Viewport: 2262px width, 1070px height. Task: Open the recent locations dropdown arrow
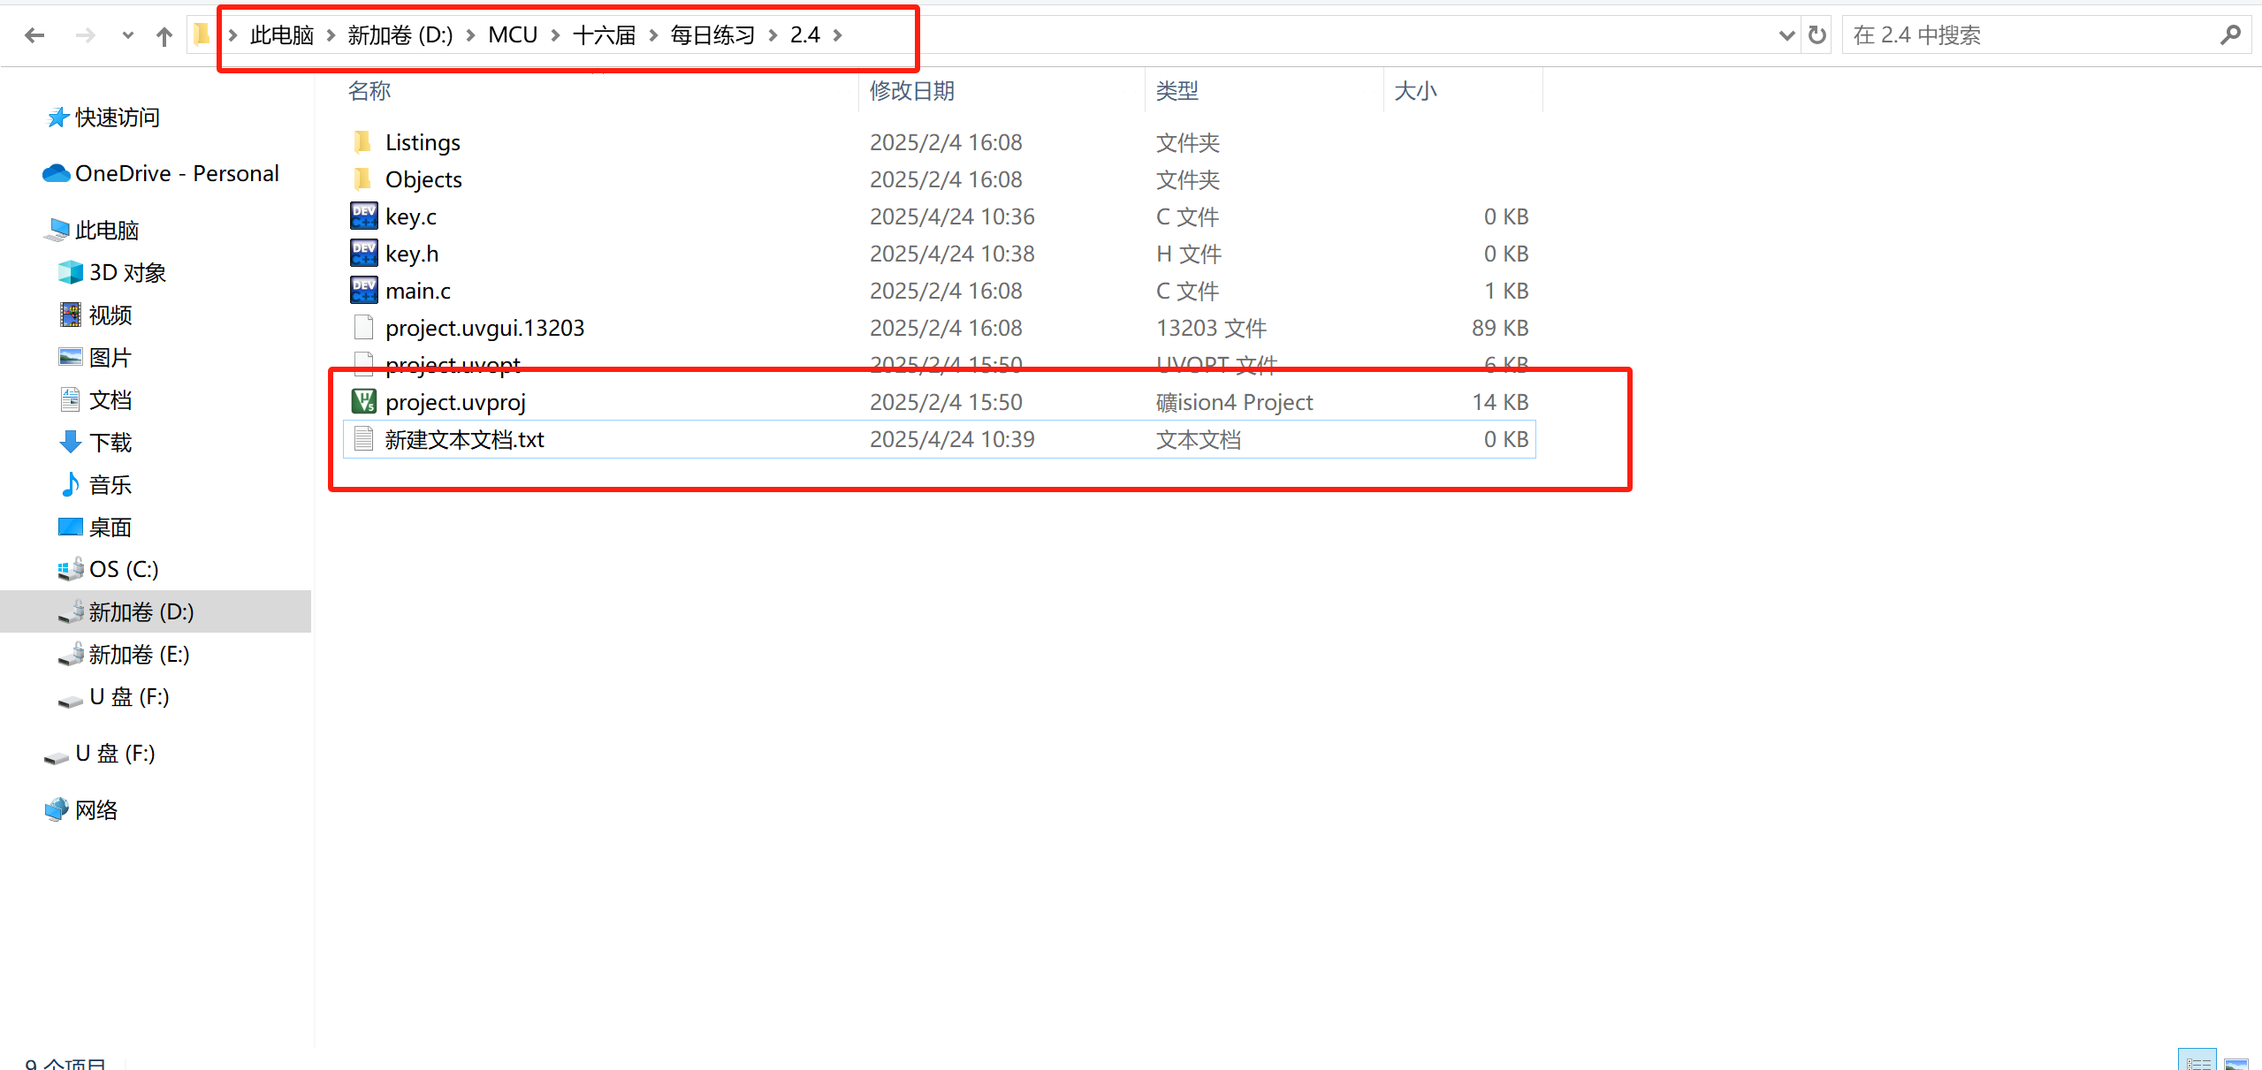127,35
